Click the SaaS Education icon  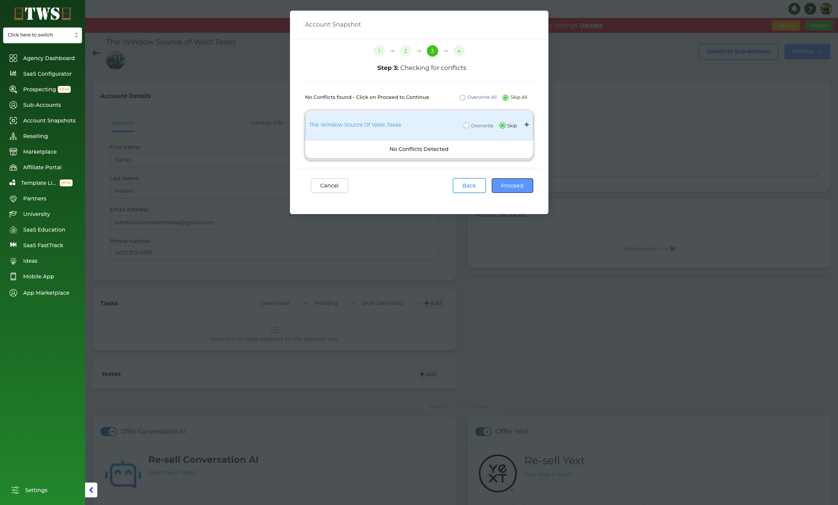[13, 230]
